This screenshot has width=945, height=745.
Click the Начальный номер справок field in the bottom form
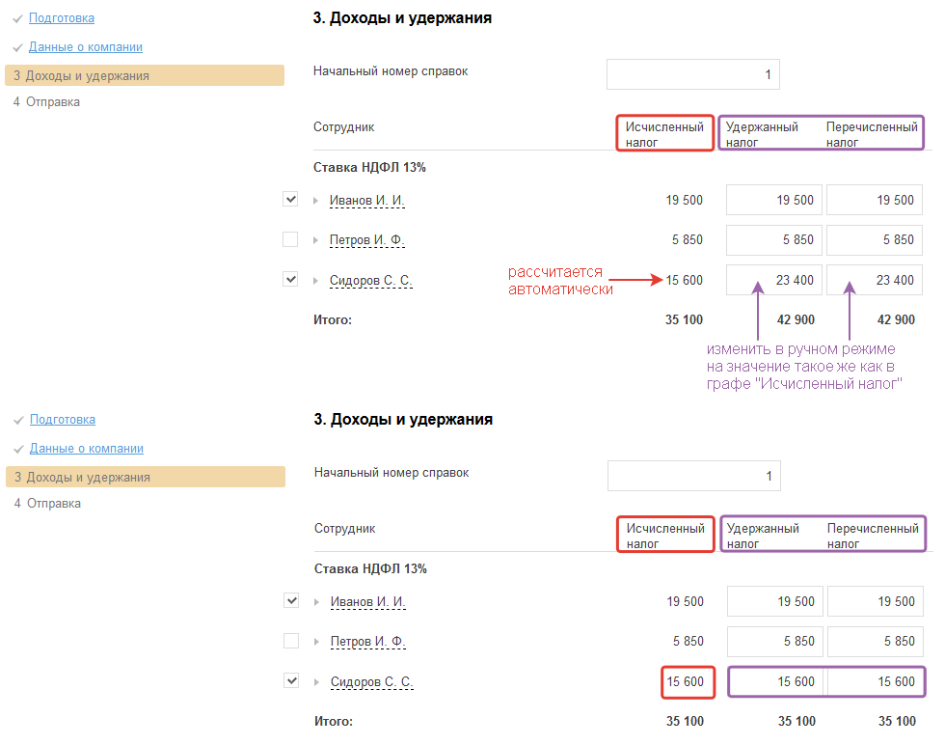(693, 476)
